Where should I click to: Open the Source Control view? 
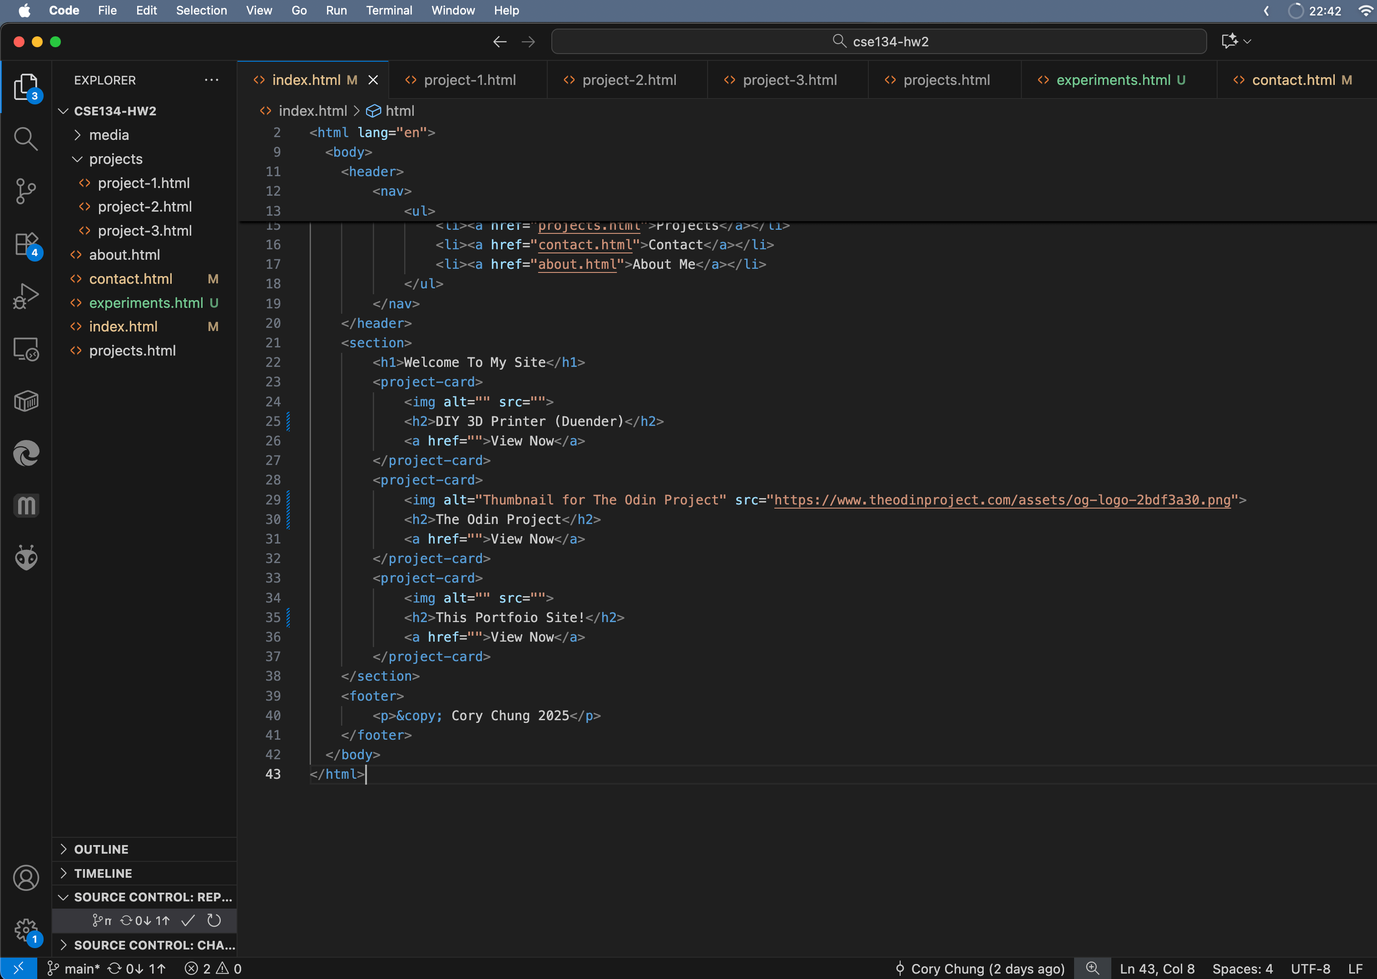pyautogui.click(x=26, y=191)
